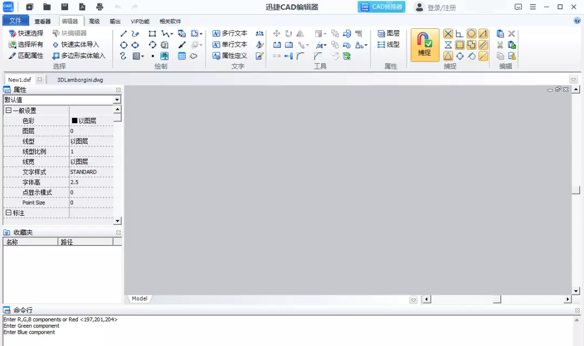Collapse the 一般设置 section

pos(9,111)
